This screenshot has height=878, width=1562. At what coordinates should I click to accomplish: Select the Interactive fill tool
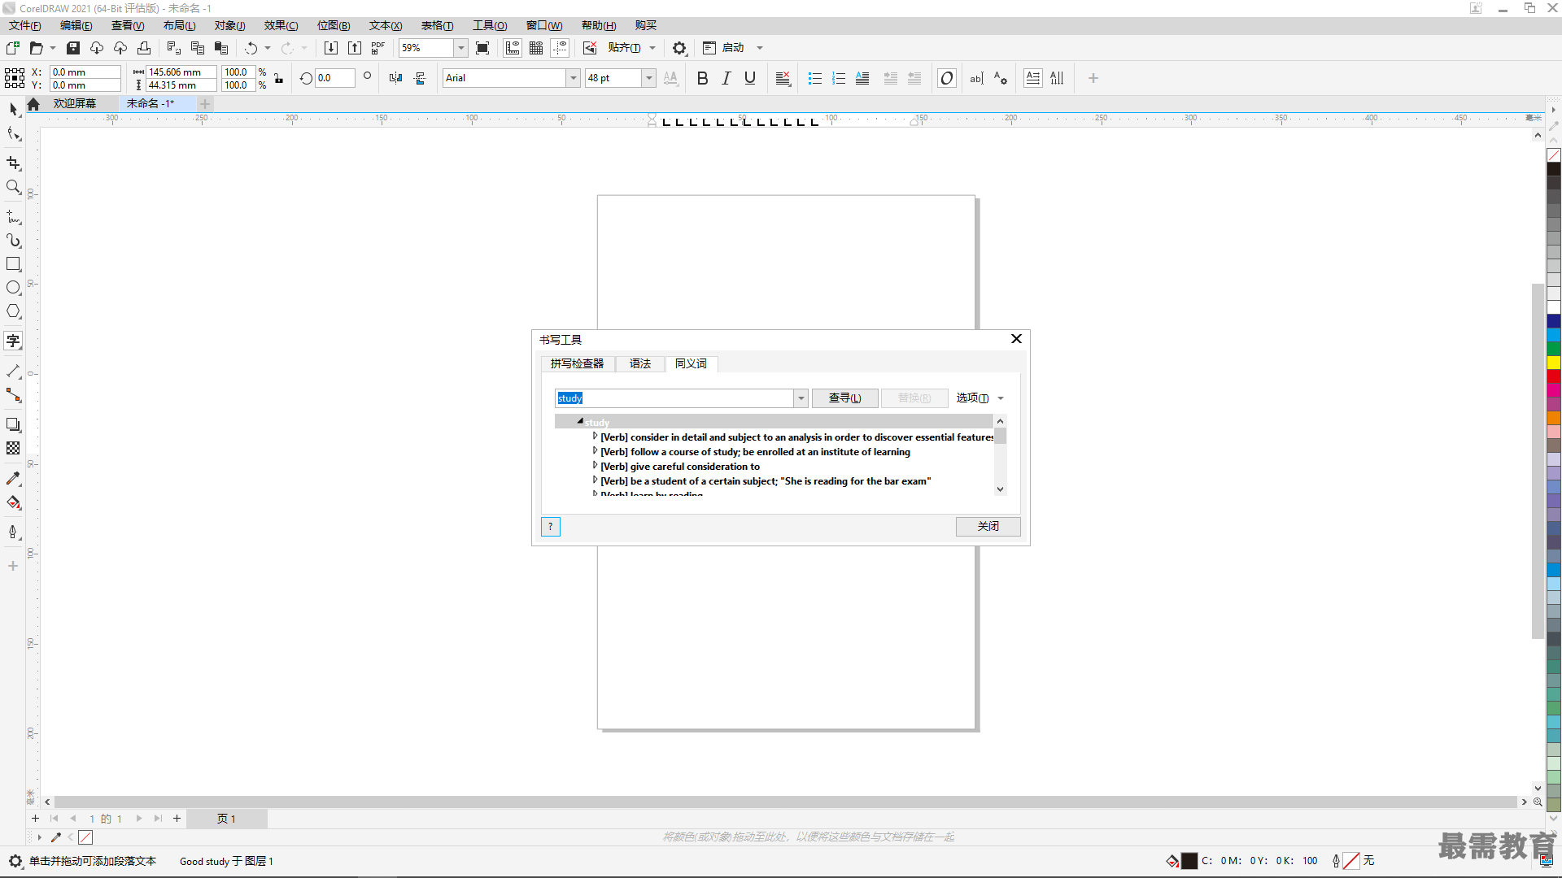[13, 502]
